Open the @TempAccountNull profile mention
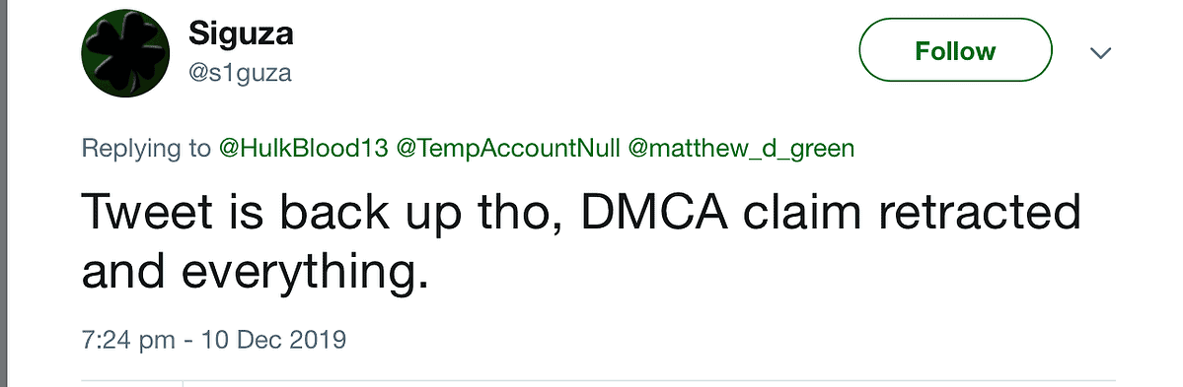 click(x=508, y=149)
